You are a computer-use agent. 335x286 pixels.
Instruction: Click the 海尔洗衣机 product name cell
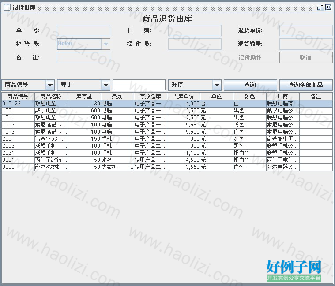click(51, 167)
